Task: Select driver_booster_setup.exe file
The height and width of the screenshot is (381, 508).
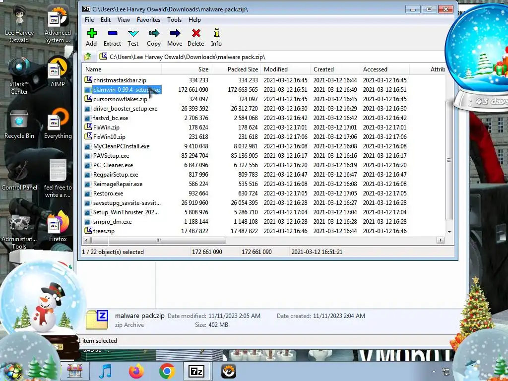Action: [125, 109]
